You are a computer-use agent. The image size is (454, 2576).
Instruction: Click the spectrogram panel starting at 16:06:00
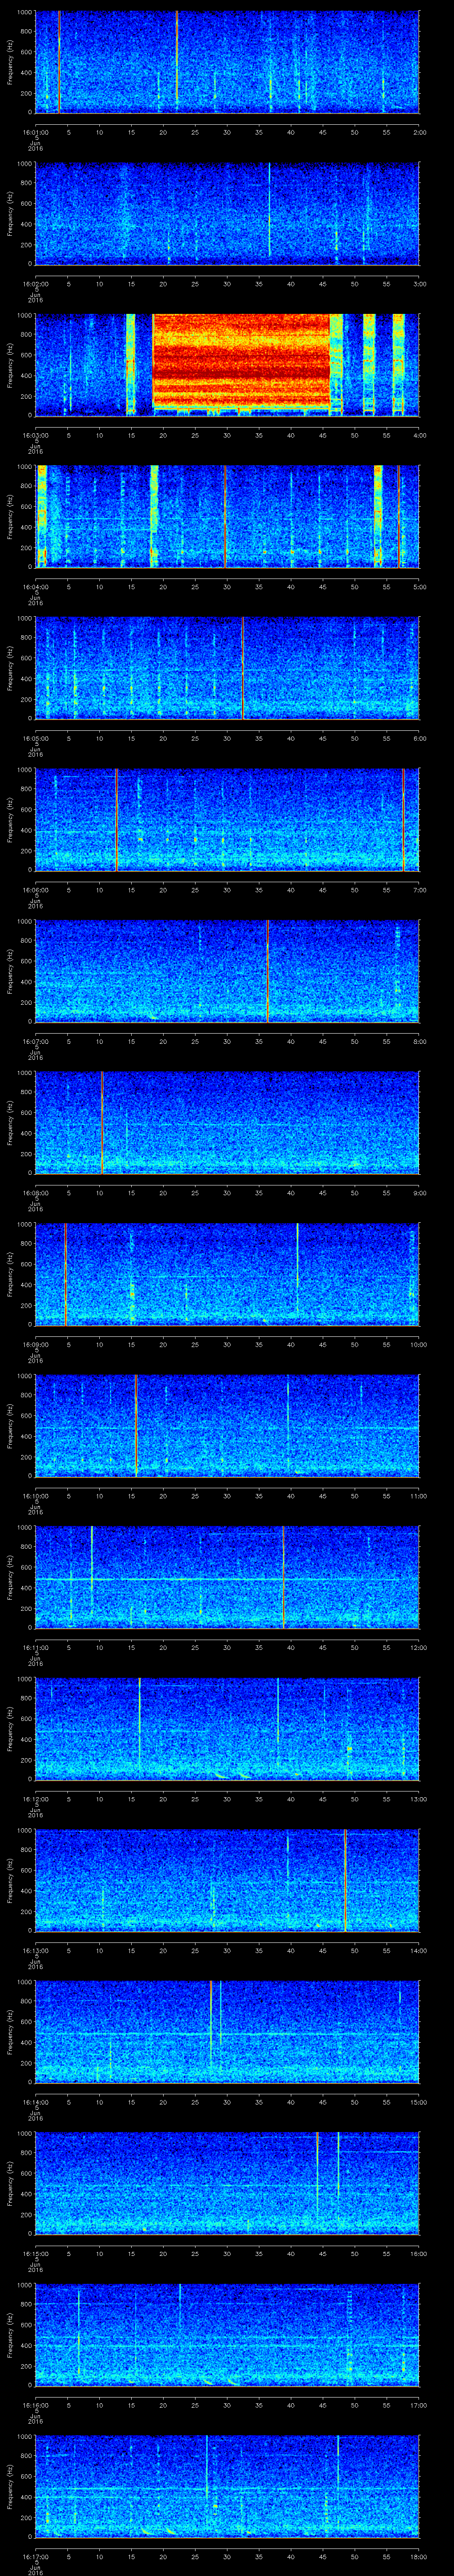point(227,819)
